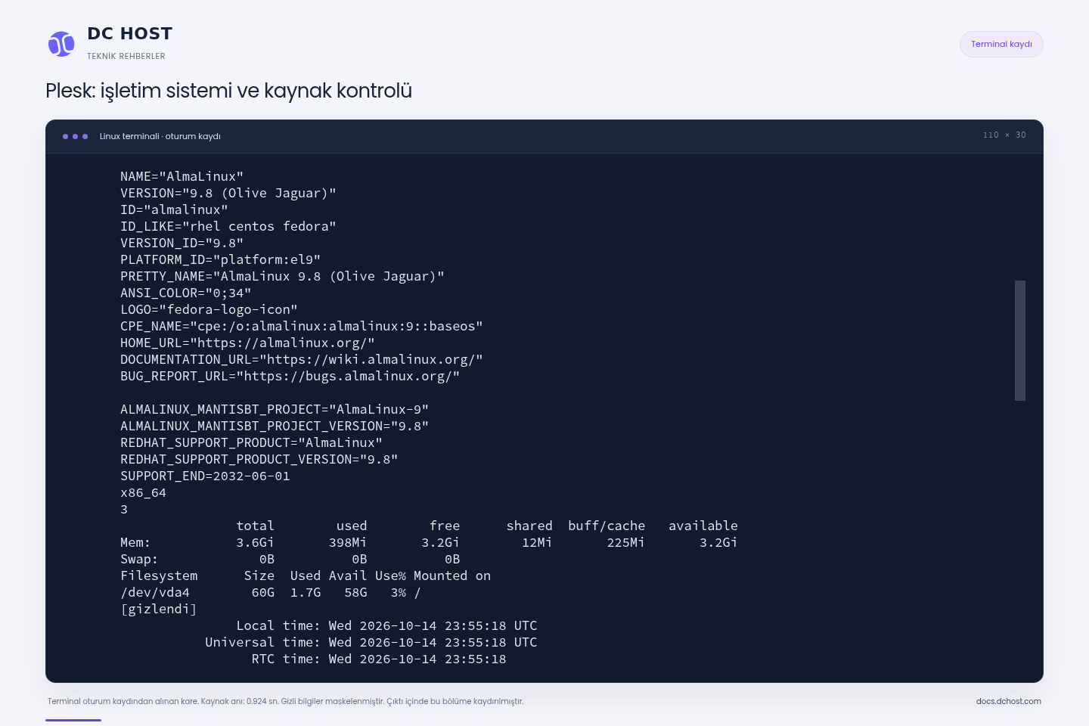Click the LOGO="fedora-logo-icon" line
This screenshot has width=1089, height=726.
click(x=209, y=309)
